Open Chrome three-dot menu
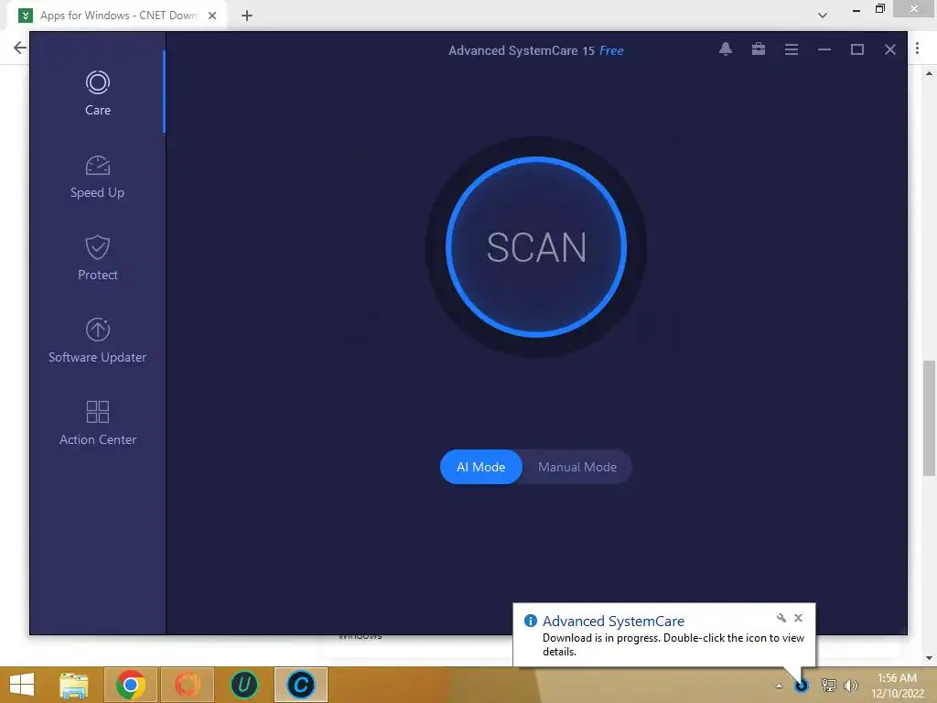 click(917, 49)
